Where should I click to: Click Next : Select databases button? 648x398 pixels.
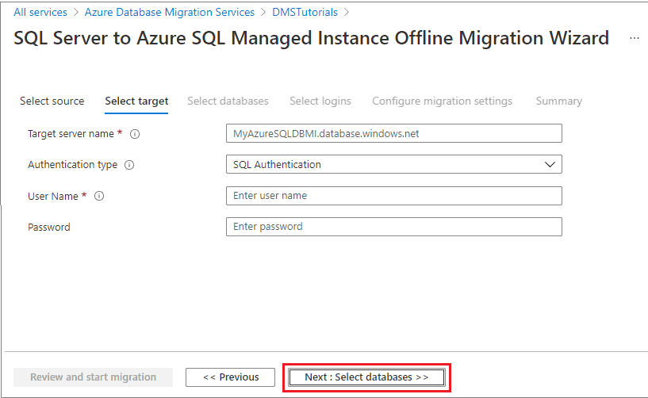[x=366, y=377]
